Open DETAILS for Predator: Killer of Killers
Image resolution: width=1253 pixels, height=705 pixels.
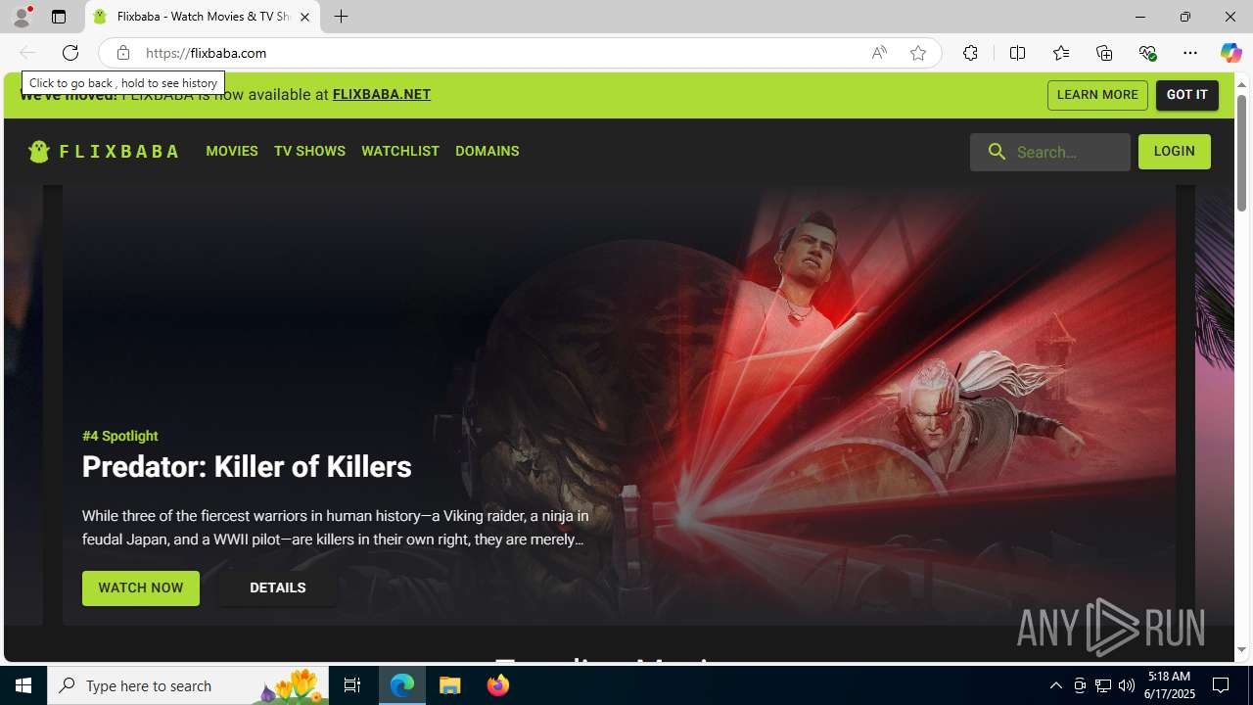pos(278,588)
